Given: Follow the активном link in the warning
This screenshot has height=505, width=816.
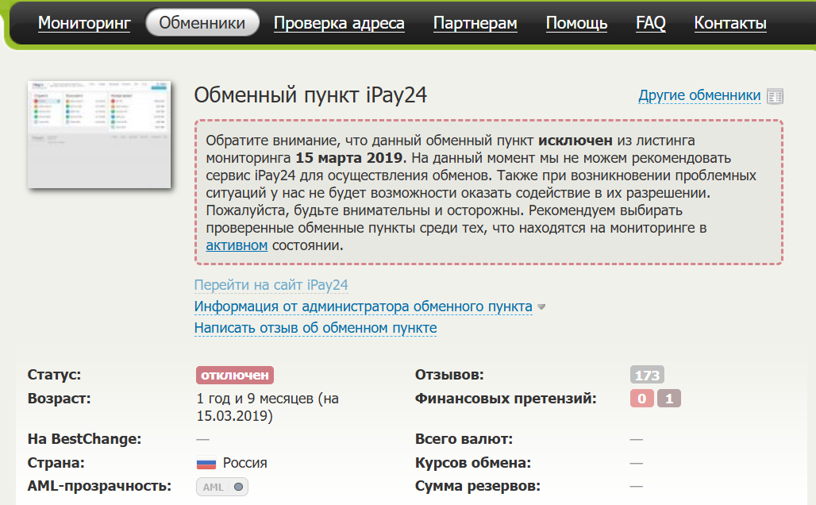Looking at the screenshot, I should click(237, 245).
